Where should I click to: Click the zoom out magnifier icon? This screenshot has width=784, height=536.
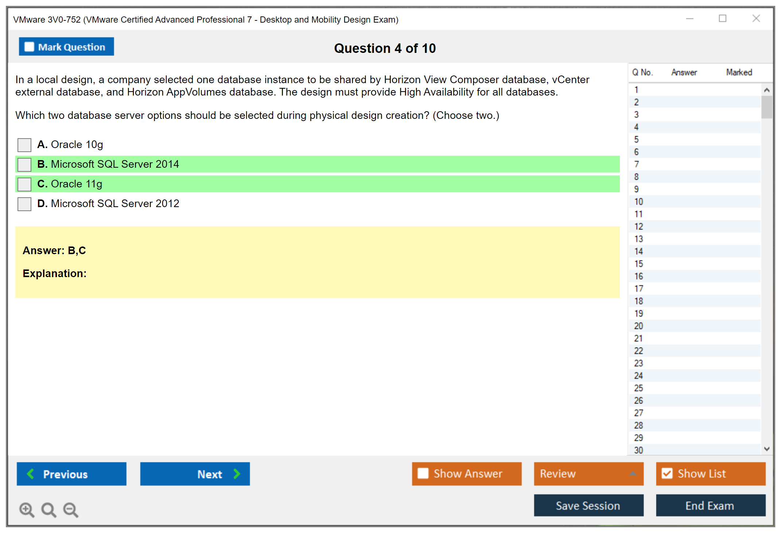coord(70,509)
